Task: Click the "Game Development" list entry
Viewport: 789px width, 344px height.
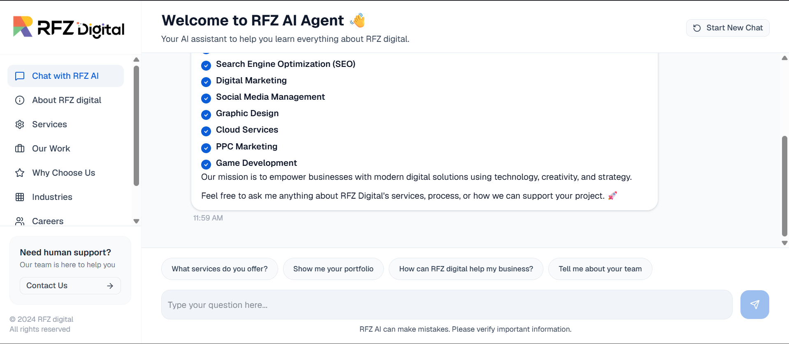Action: [x=256, y=163]
